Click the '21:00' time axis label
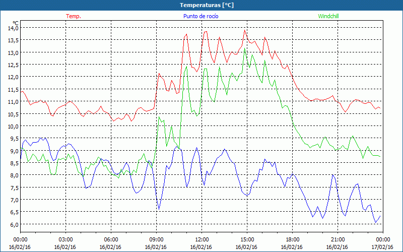This screenshot has width=403, height=252. coord(338,240)
